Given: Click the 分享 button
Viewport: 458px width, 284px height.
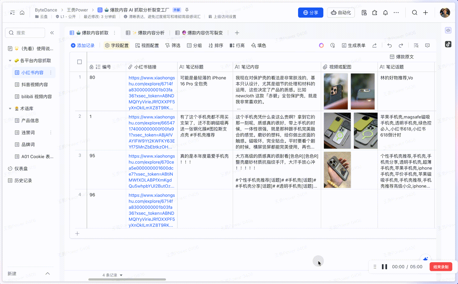Looking at the screenshot, I should point(310,13).
